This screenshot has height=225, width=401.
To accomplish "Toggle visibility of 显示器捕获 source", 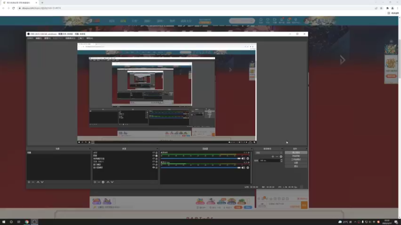I will pyautogui.click(x=154, y=167).
